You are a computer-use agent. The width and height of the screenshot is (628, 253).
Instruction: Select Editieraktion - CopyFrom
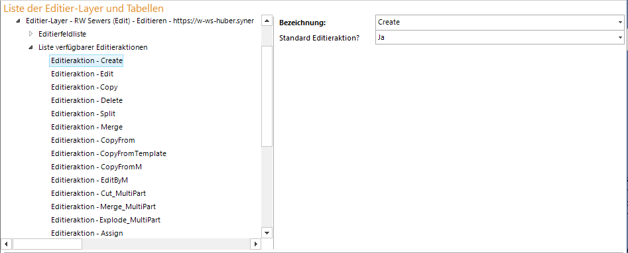[x=93, y=140]
